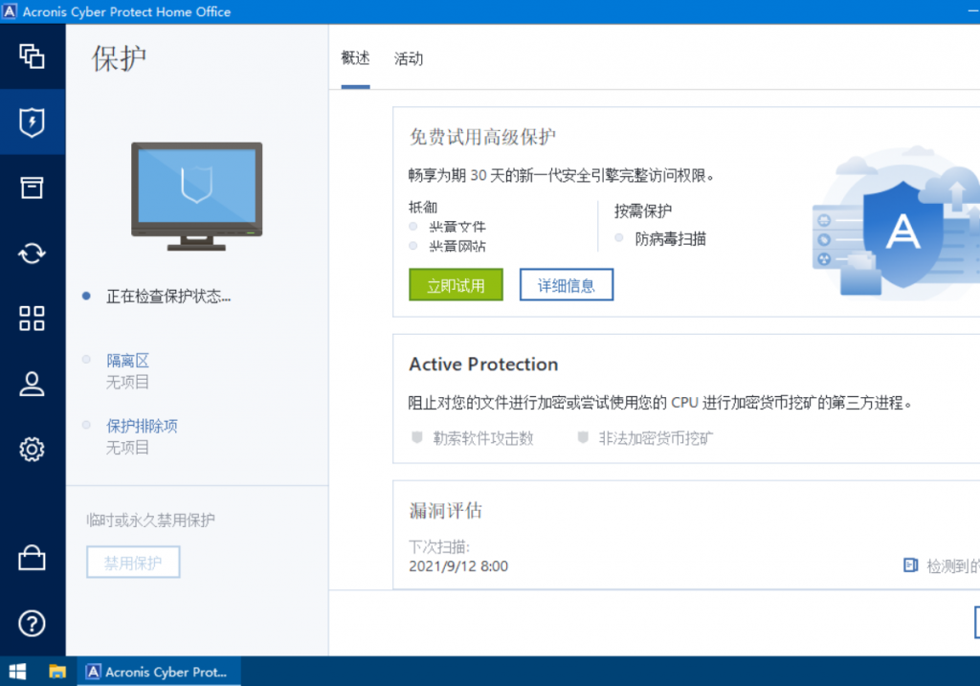Click the bullet beside 防病毒扫描

pyautogui.click(x=619, y=237)
